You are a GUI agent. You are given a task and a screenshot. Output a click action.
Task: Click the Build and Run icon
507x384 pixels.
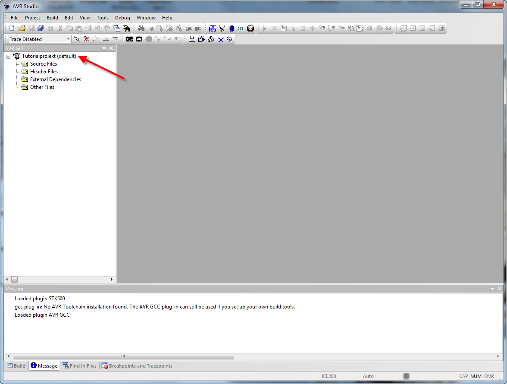[x=201, y=39]
